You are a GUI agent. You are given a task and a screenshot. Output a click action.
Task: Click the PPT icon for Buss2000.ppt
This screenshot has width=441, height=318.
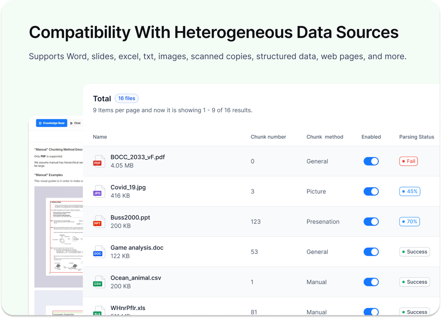point(99,222)
